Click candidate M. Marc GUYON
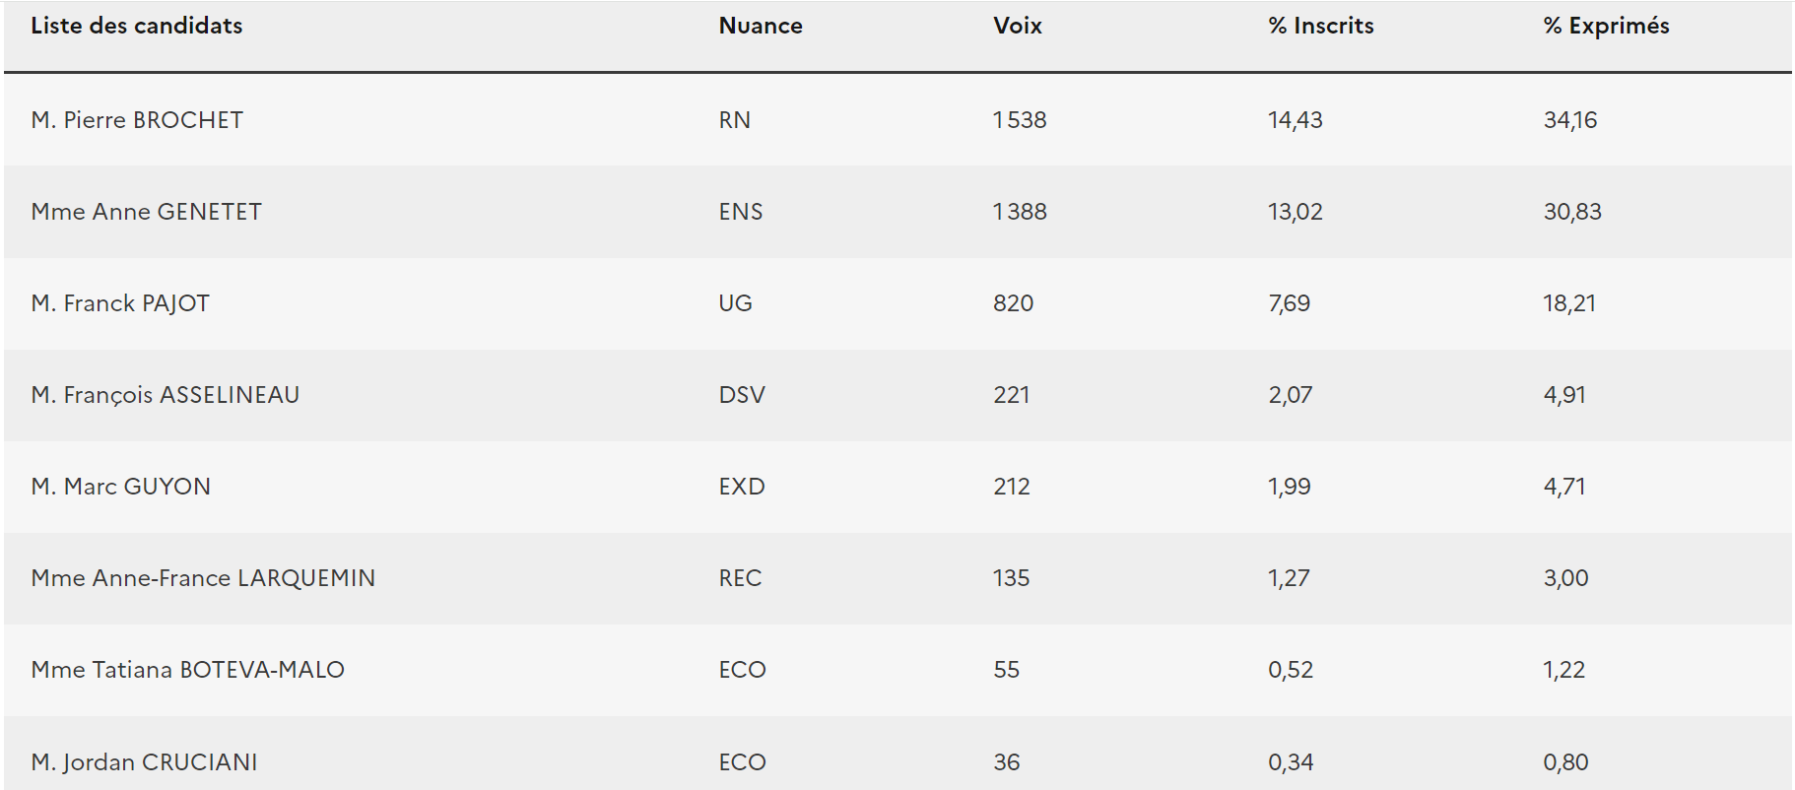The image size is (1795, 790). [120, 487]
